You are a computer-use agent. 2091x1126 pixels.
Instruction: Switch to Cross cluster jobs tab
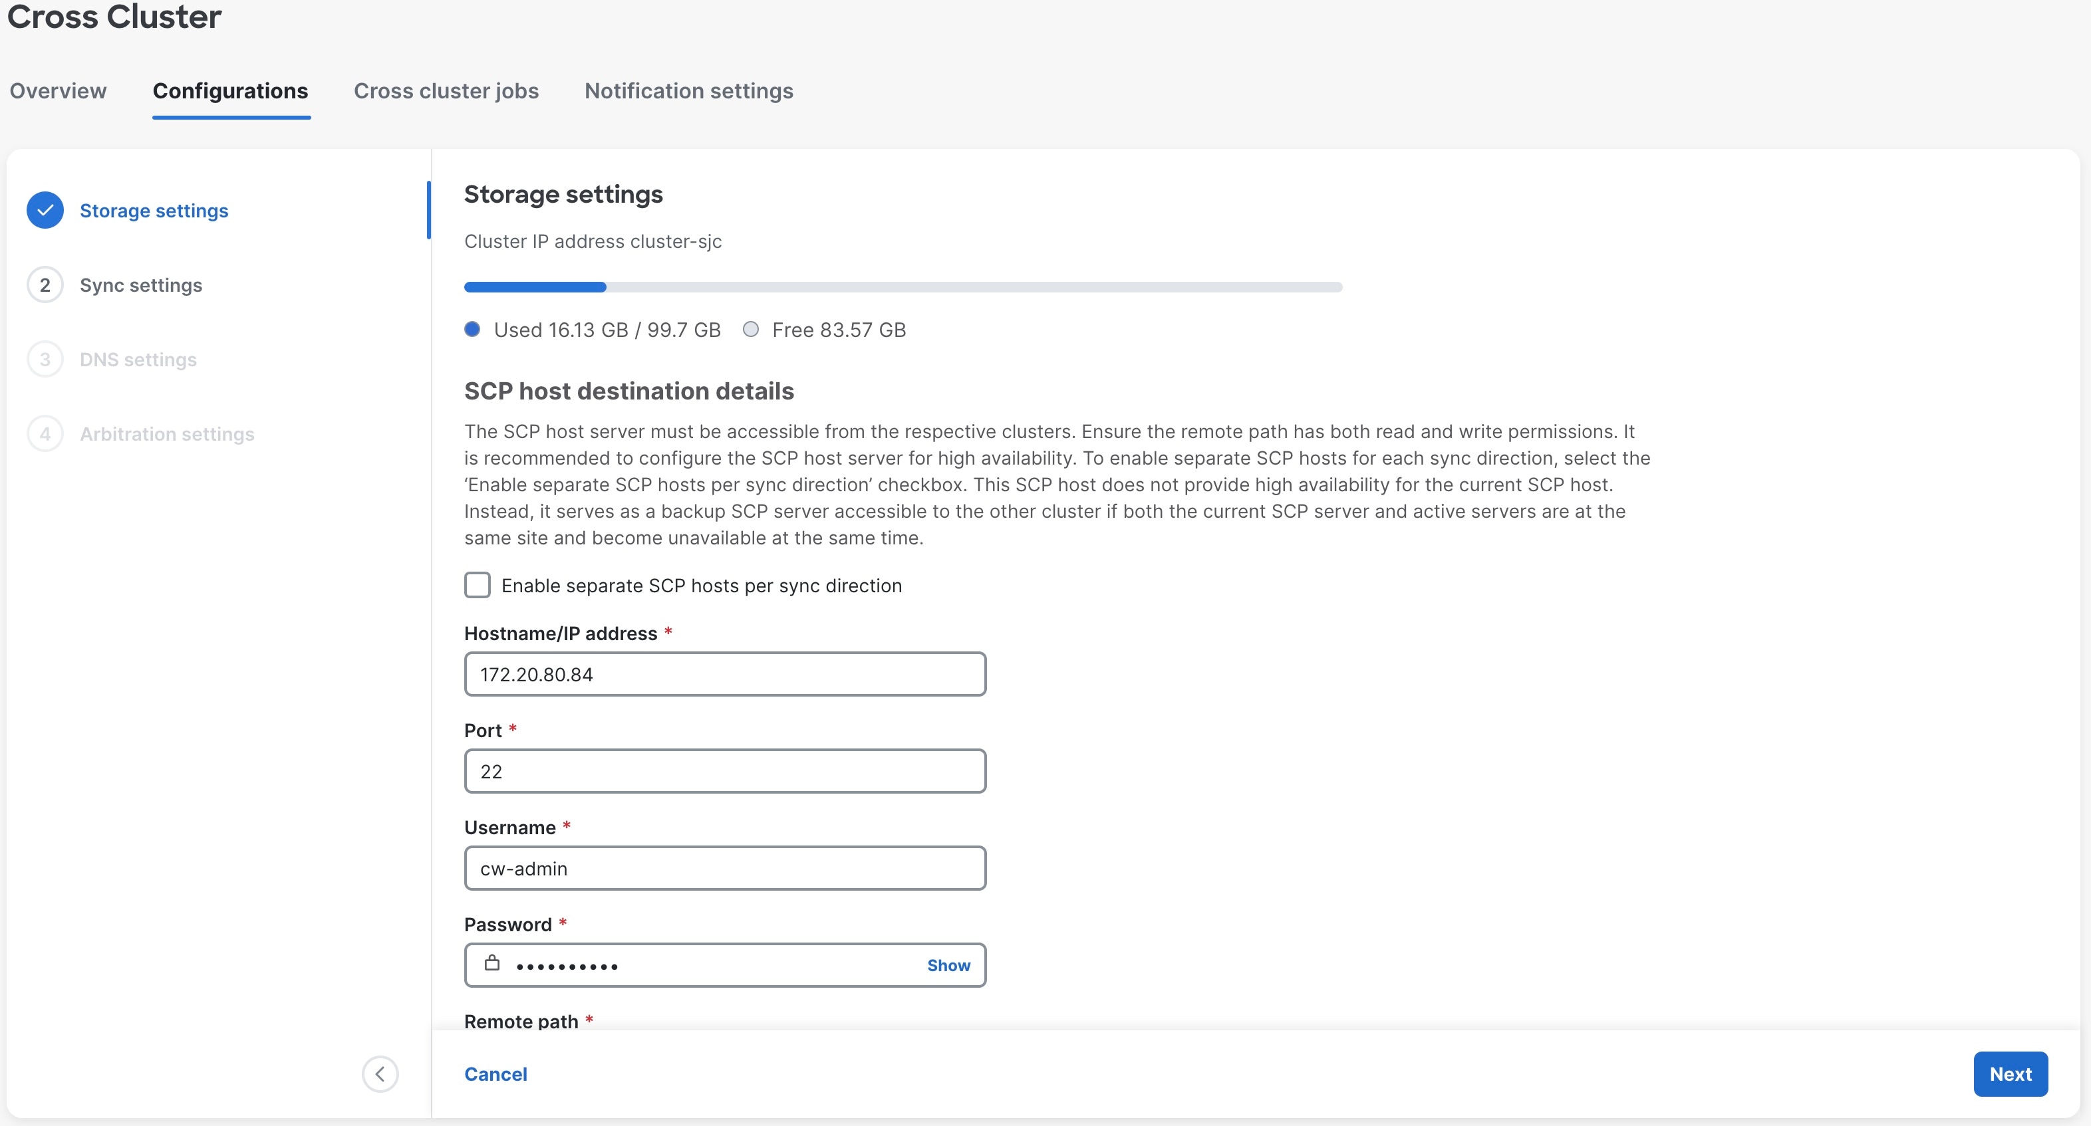446,91
